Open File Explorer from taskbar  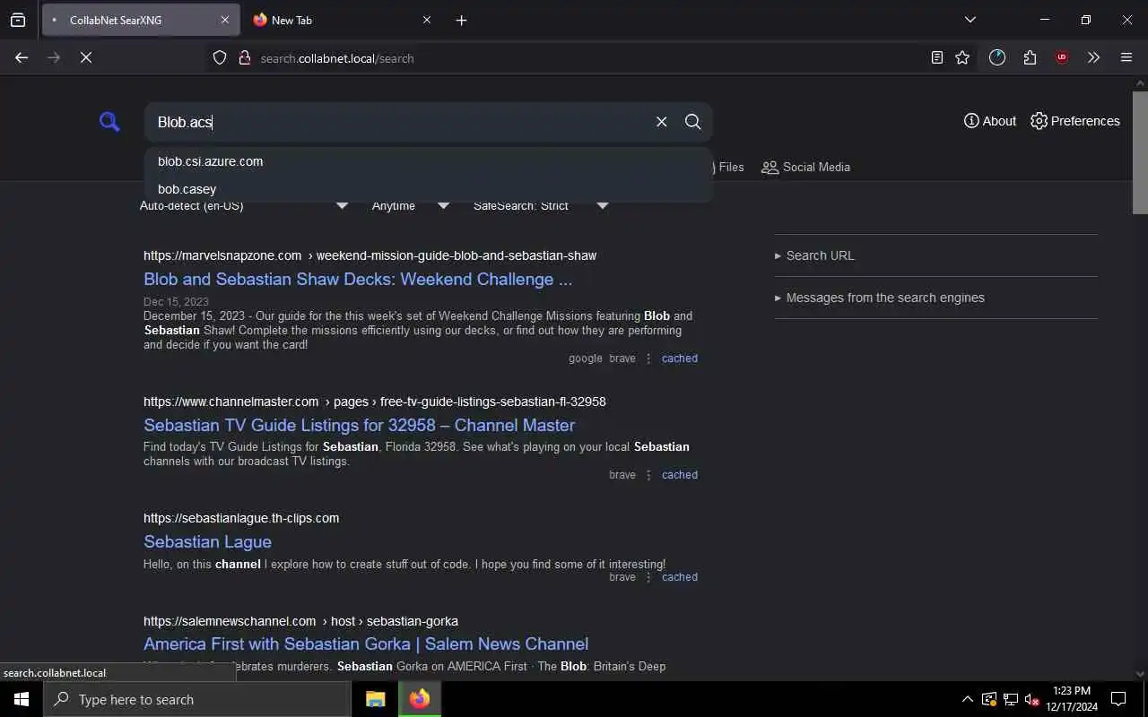point(376,699)
